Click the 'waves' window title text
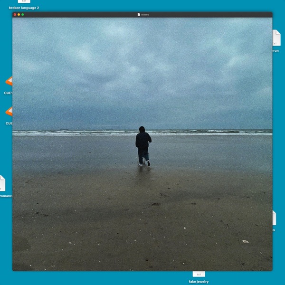Viewport: 285px width, 285px height. tap(145, 15)
